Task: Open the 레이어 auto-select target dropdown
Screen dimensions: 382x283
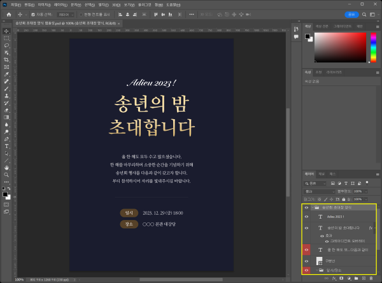Action: pyautogui.click(x=66, y=13)
